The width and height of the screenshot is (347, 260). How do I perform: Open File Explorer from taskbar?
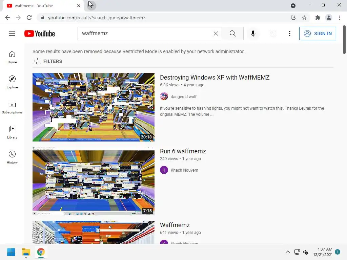[26, 252]
